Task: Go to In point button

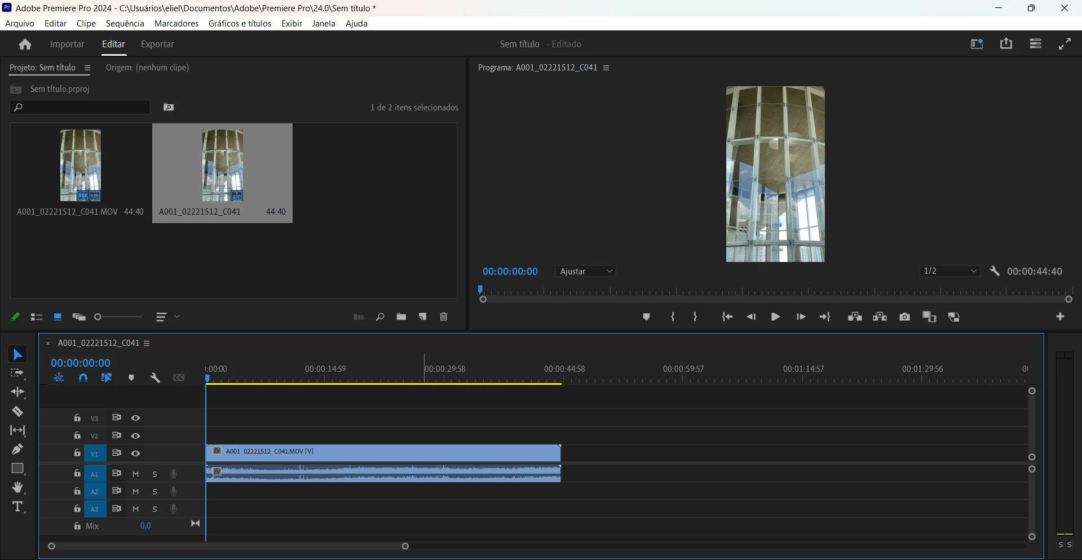Action: pos(727,317)
